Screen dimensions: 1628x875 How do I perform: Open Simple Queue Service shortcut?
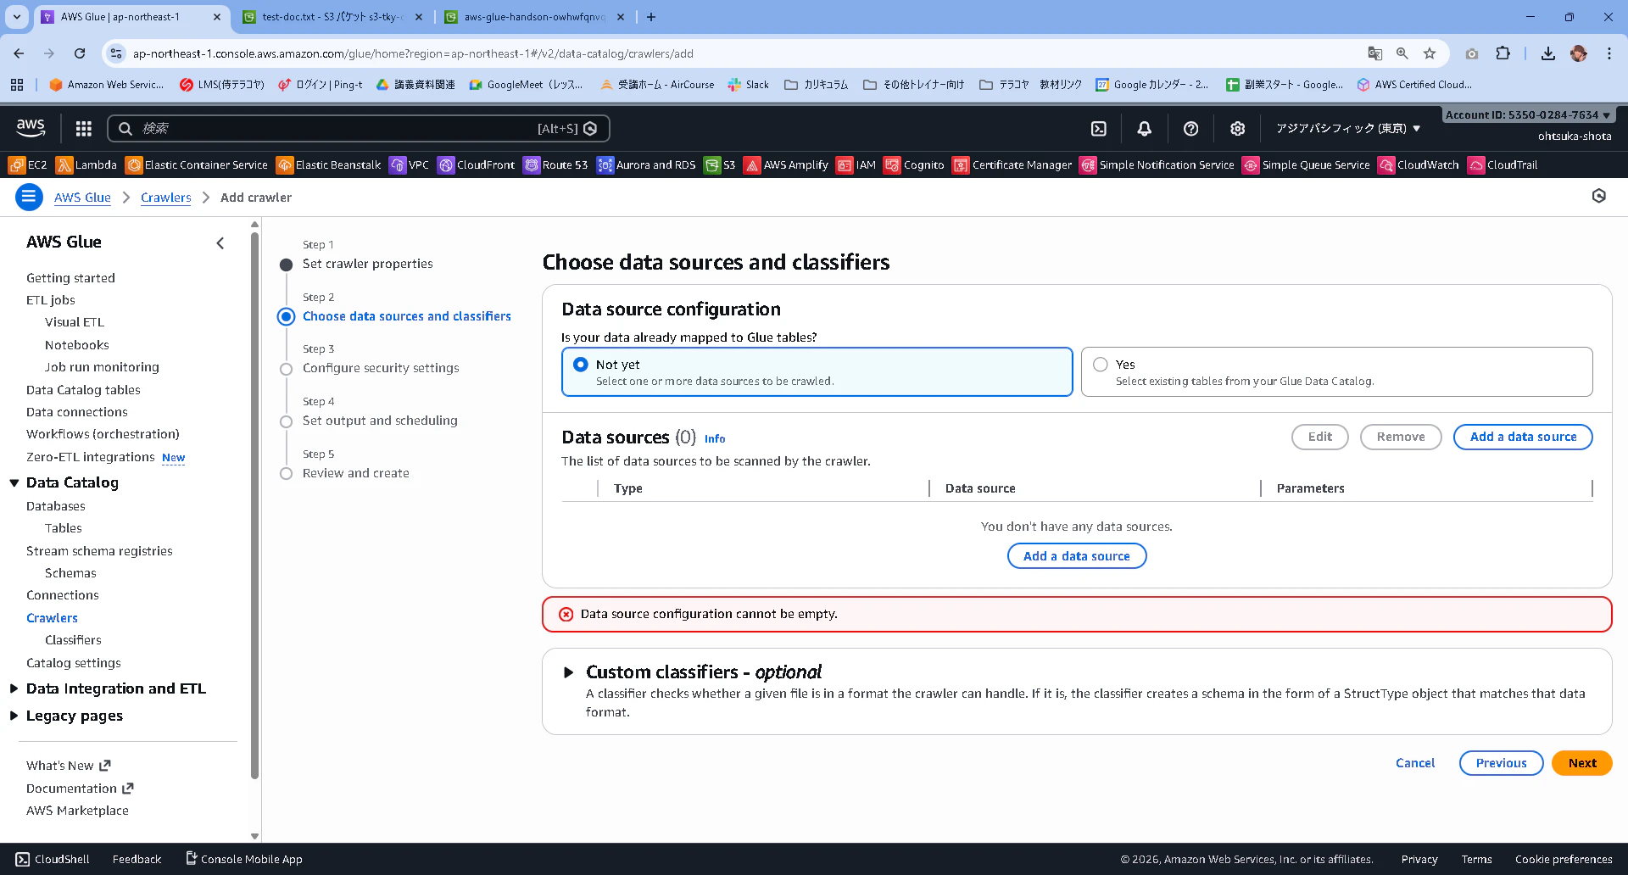[x=1307, y=165]
